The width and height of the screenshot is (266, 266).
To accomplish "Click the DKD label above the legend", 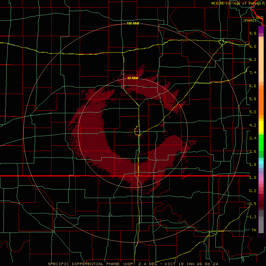I will click(260, 18).
